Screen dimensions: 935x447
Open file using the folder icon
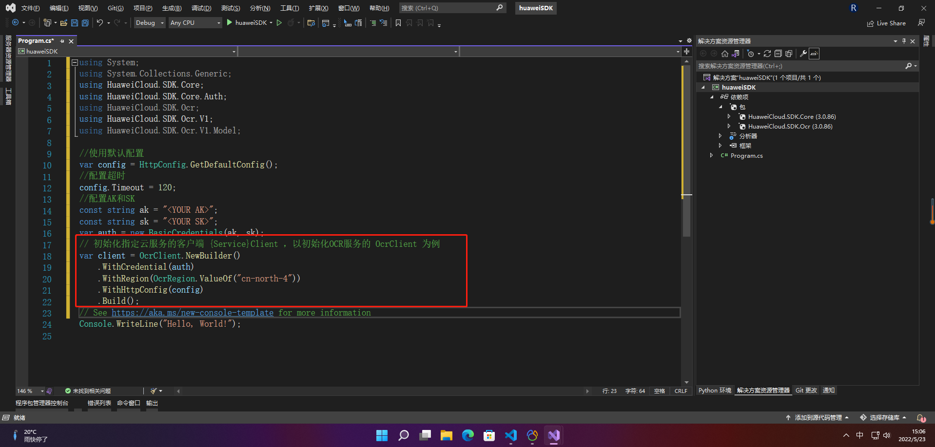[63, 22]
